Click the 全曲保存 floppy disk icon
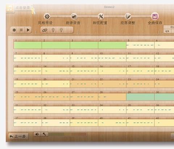The height and width of the screenshot is (149, 174). [155, 16]
